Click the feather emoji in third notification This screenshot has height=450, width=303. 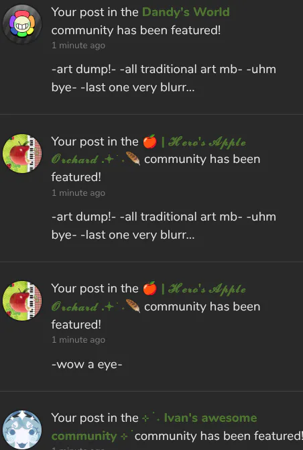[133, 306]
